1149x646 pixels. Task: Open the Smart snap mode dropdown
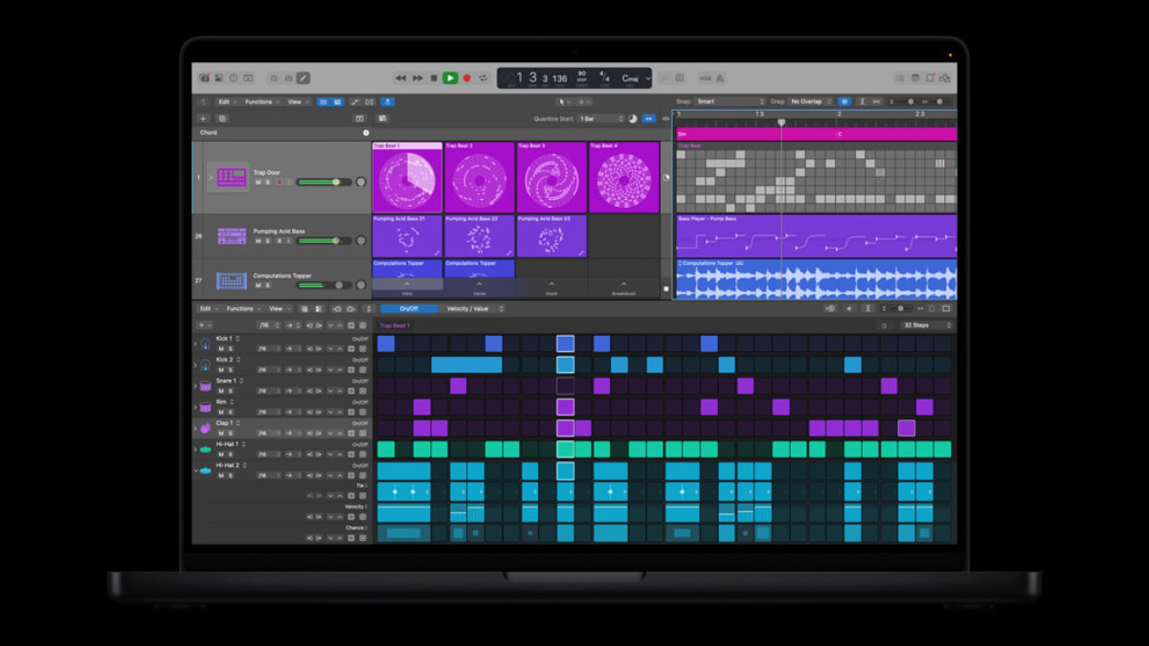728,100
